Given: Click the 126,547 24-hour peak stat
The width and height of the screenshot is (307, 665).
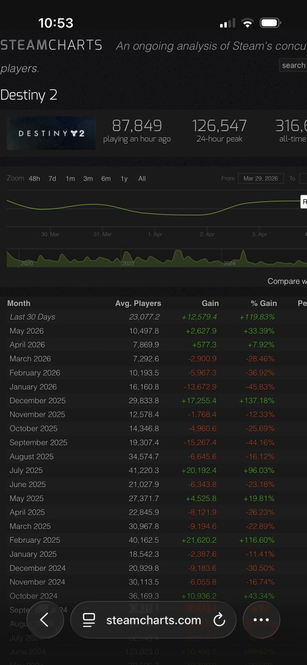Looking at the screenshot, I should point(219,131).
